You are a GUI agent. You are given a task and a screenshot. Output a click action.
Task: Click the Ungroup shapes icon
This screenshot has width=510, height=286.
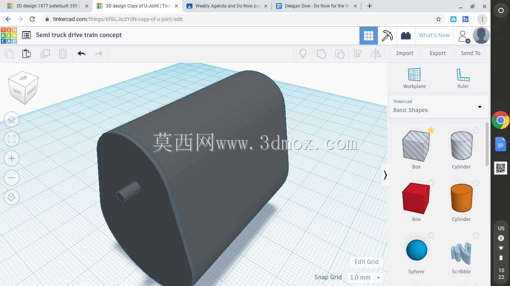340,54
